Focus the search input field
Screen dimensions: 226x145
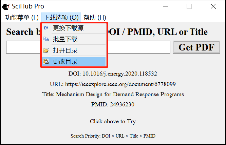pos(88,47)
